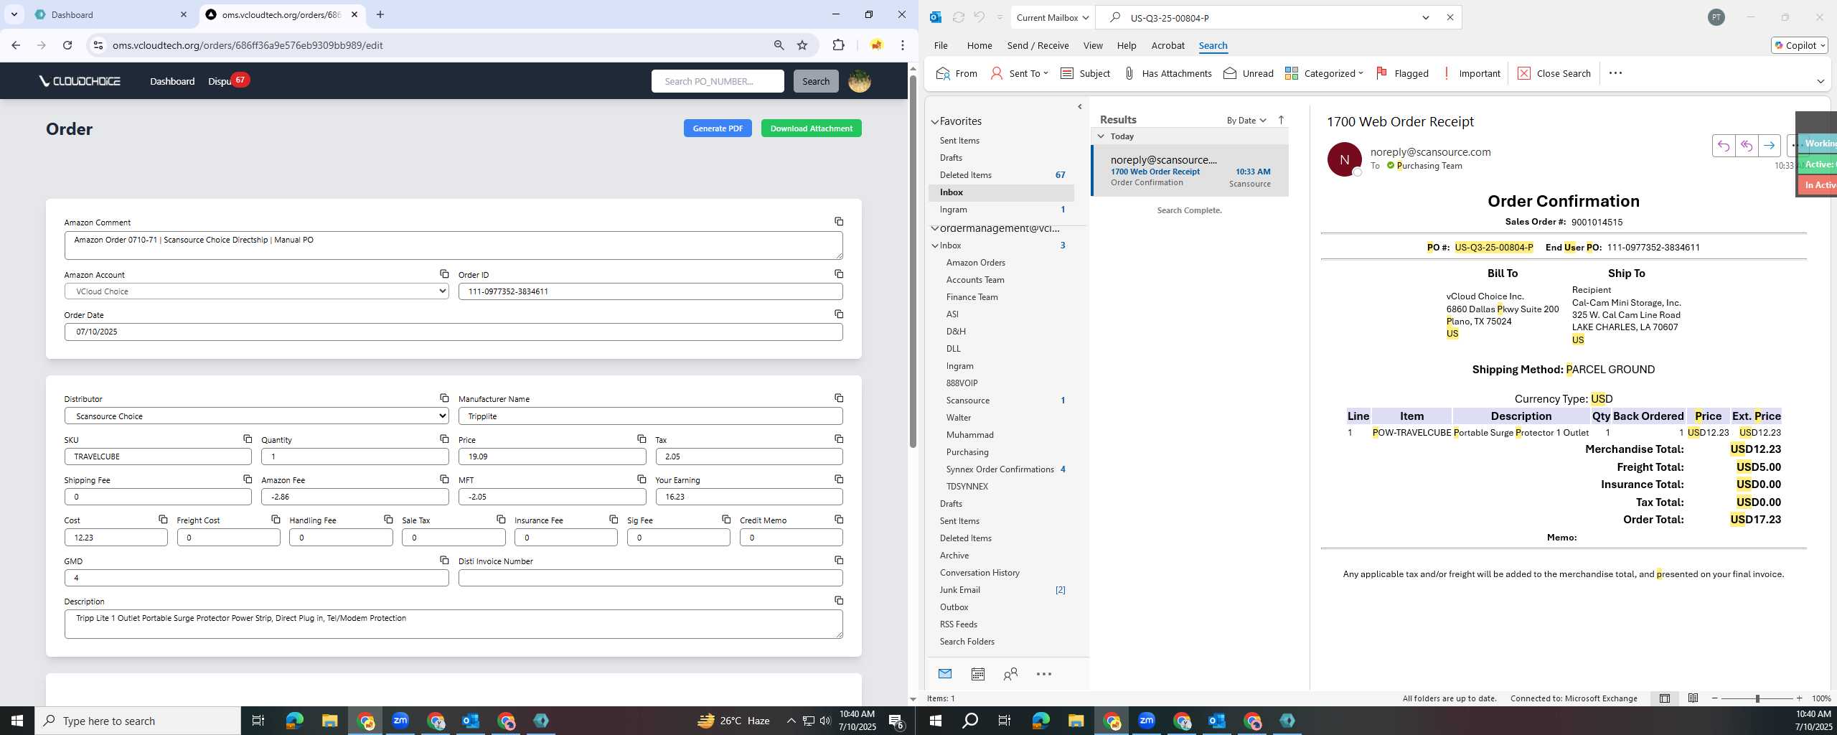Click Outlook zoom in plus button
1837x735 pixels.
pos(1799,698)
